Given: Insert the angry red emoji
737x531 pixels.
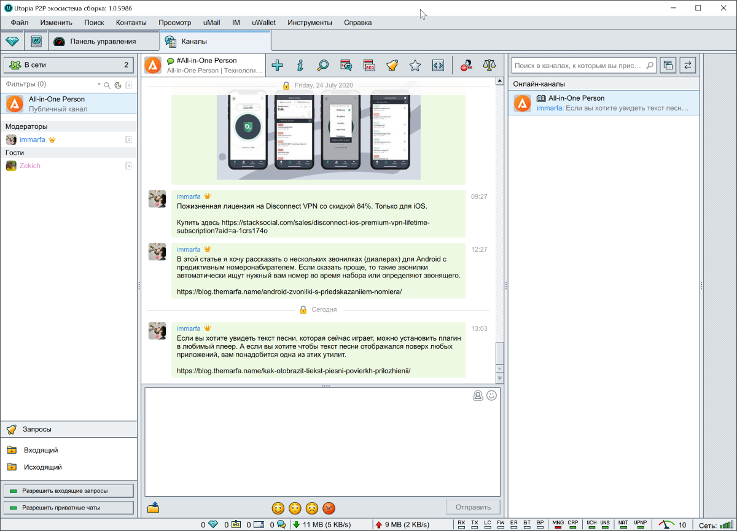Looking at the screenshot, I should [x=330, y=508].
